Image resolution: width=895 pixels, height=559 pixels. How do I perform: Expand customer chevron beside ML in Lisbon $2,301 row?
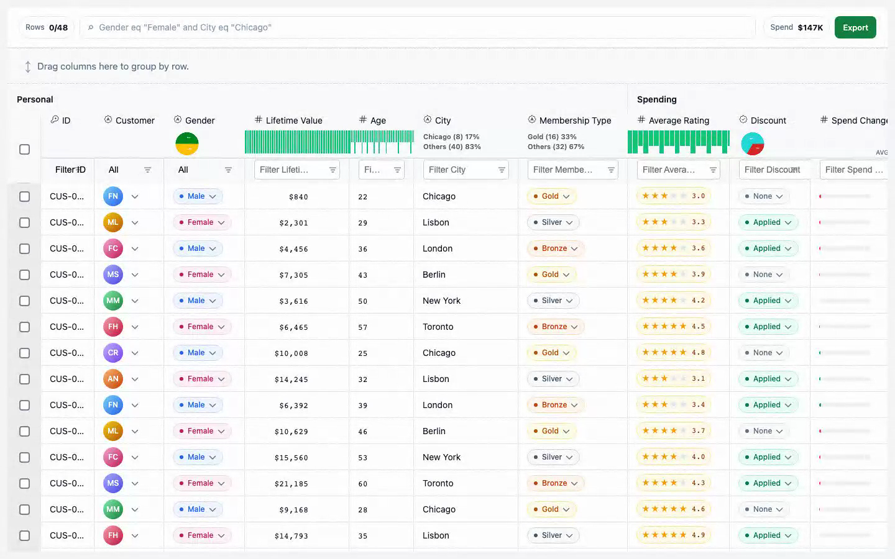pyautogui.click(x=135, y=222)
